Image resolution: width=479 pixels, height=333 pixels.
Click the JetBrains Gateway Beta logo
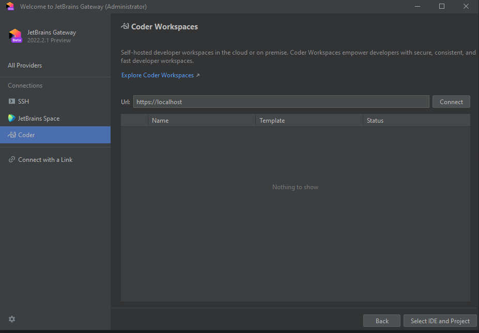[16, 36]
